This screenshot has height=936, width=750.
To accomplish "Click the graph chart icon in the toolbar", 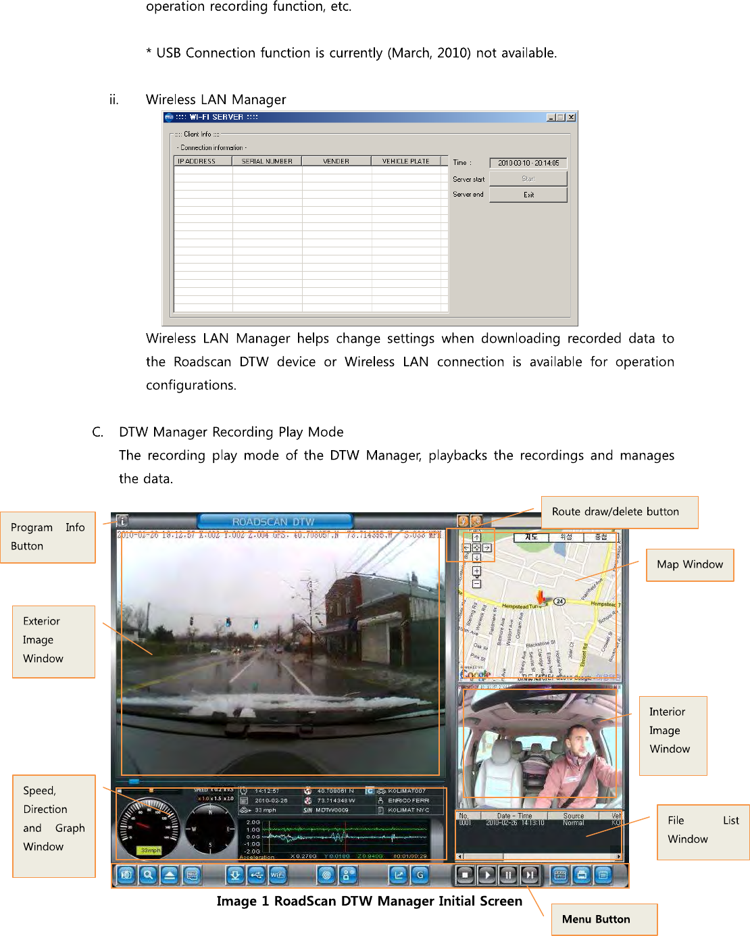I will [399, 875].
